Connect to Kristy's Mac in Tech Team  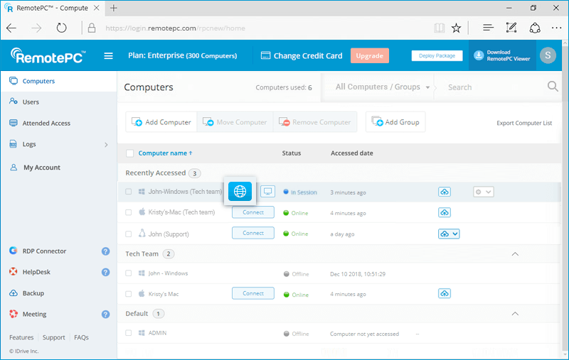253,293
